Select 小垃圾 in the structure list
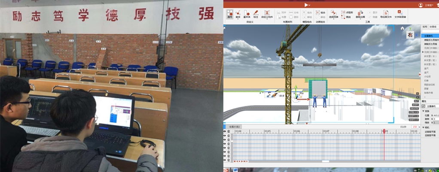Image resolution: width=439 pixels, height=172 pixels. coord(427,76)
